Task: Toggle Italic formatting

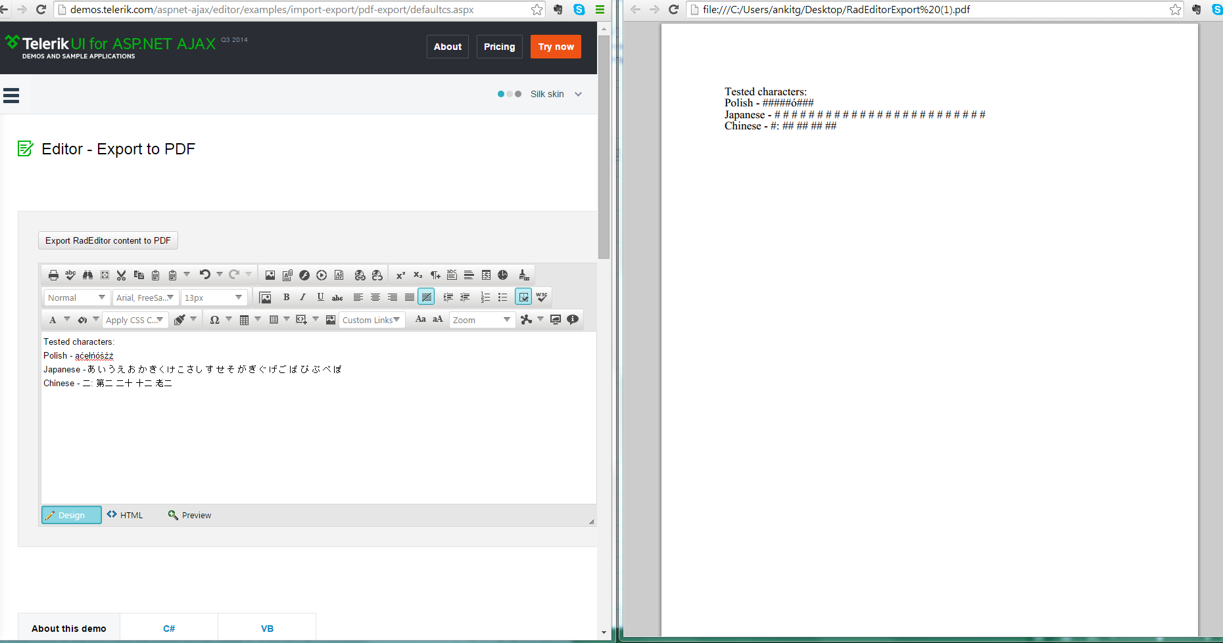Action: tap(303, 298)
